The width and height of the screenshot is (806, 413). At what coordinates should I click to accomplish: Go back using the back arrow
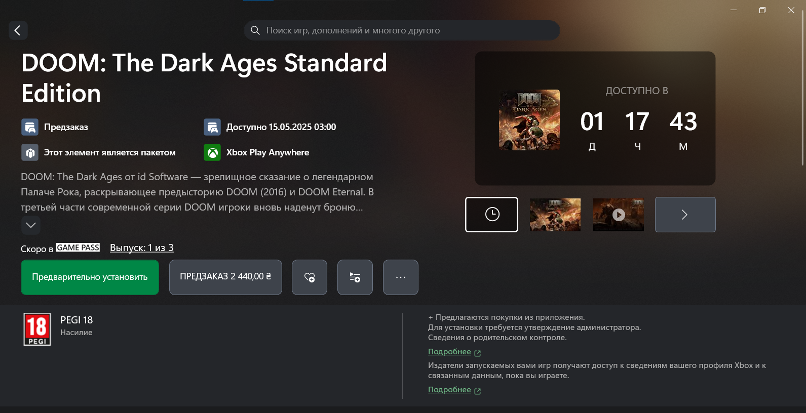click(x=18, y=30)
